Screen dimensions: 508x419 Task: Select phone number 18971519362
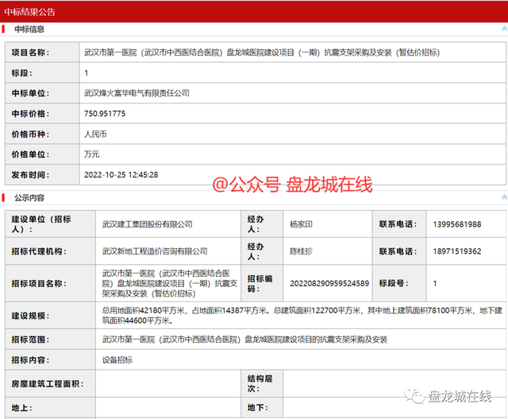coord(457,251)
